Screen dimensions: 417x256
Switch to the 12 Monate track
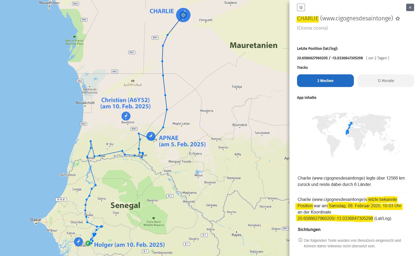(x=386, y=81)
